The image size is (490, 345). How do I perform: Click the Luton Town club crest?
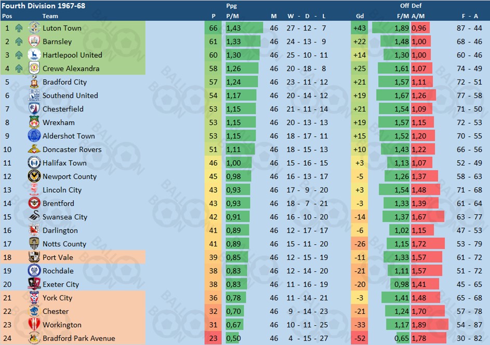[34, 28]
